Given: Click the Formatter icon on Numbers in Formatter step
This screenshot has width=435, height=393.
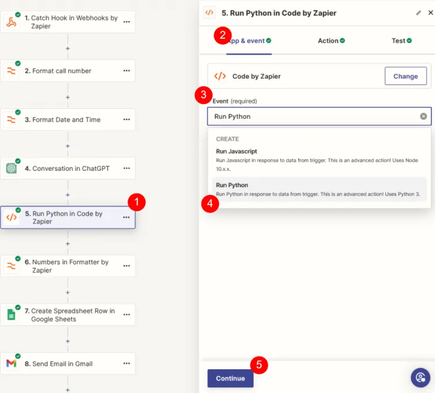Looking at the screenshot, I should pos(11,266).
